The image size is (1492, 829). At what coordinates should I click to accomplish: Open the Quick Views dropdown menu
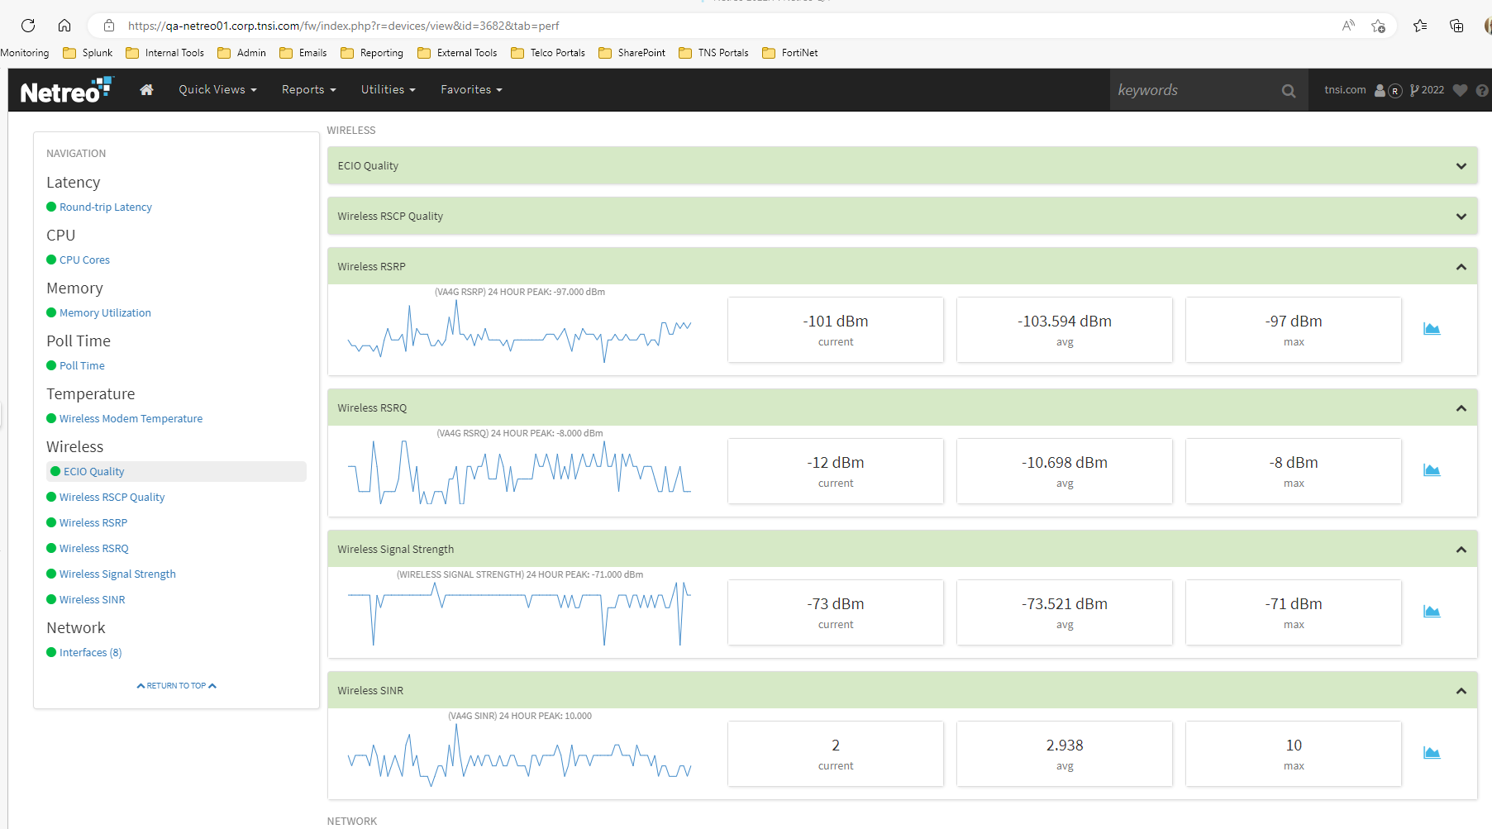(217, 89)
